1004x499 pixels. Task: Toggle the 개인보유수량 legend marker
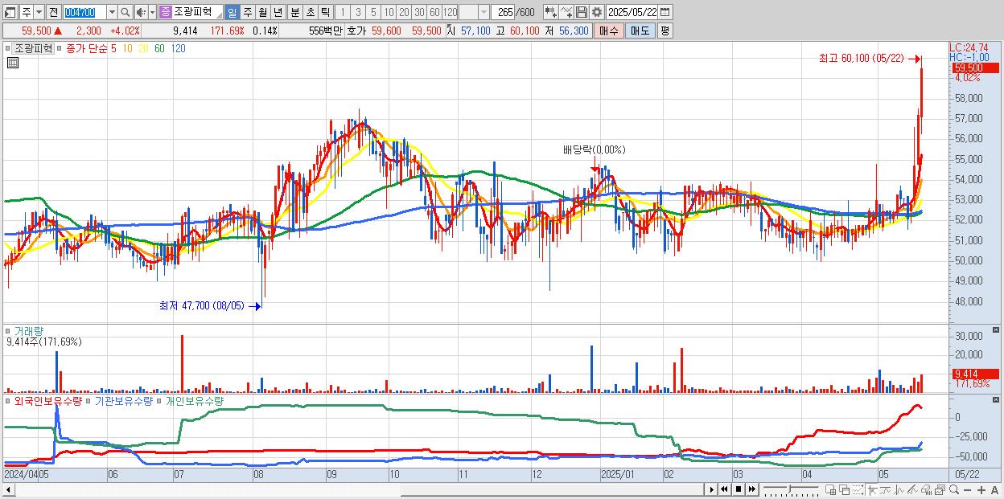[159, 400]
